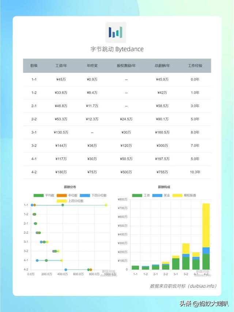Click the ¥117万 salary cell

61,159
